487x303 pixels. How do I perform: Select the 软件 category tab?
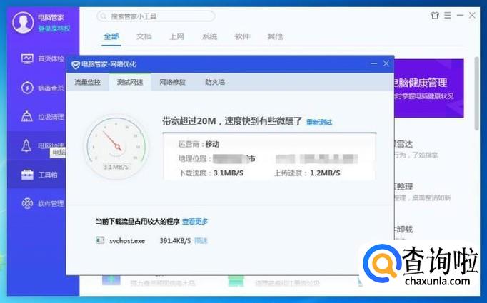(x=242, y=36)
